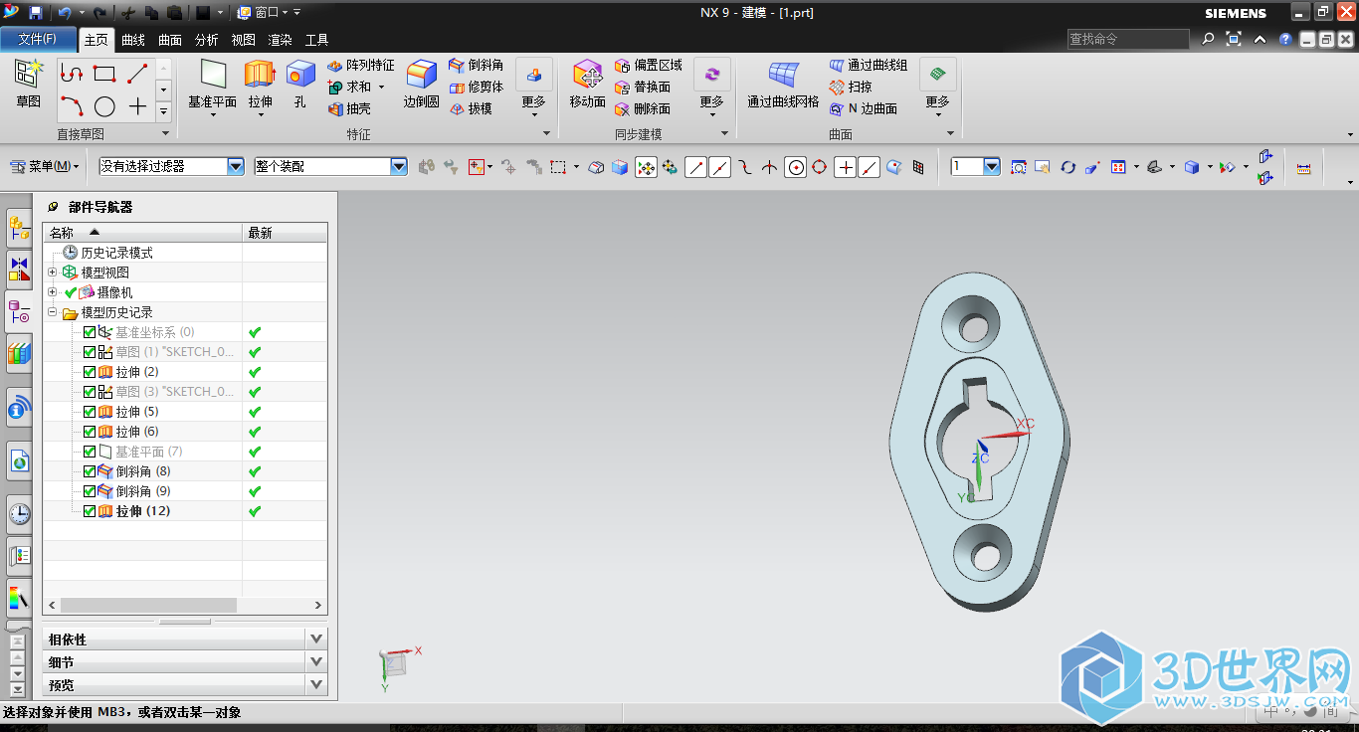Screen dimensions: 1359x732
Task: Select the Line sketch tool
Action: pos(137,74)
